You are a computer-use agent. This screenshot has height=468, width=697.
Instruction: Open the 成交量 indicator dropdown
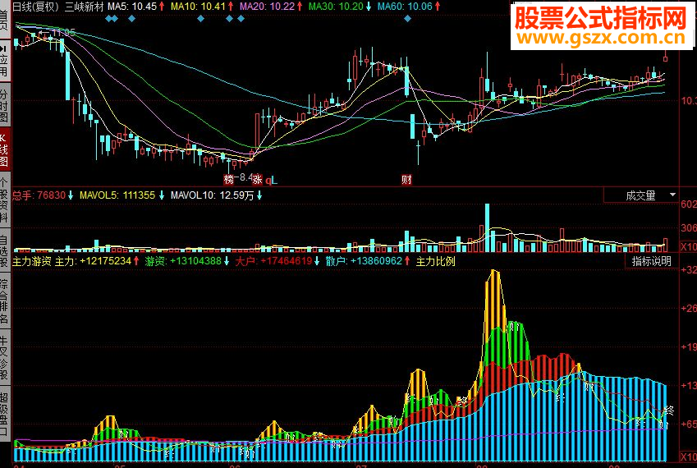pyautogui.click(x=641, y=195)
